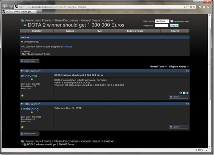This screenshot has width=214, height=155.
Task: Click the search magnifier in address bar
Action: pyautogui.click(x=185, y=7)
